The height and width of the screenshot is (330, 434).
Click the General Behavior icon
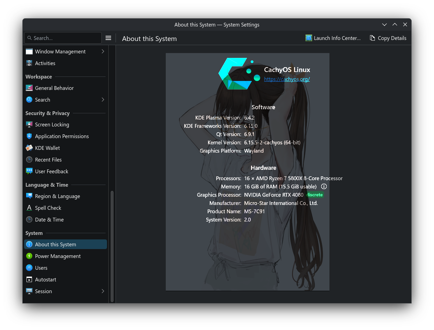pos(29,88)
